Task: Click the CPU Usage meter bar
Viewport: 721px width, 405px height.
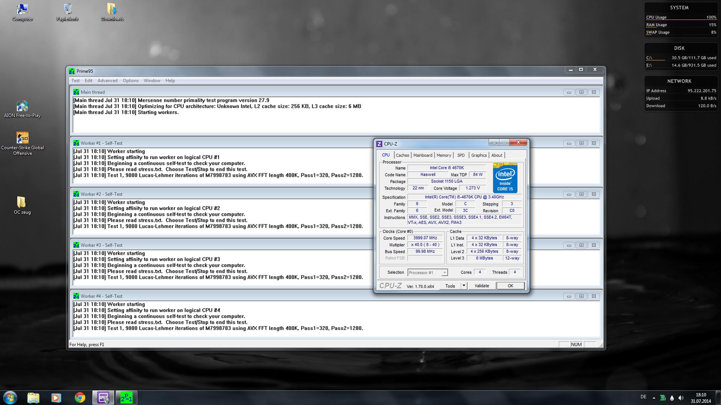Action: point(681,19)
